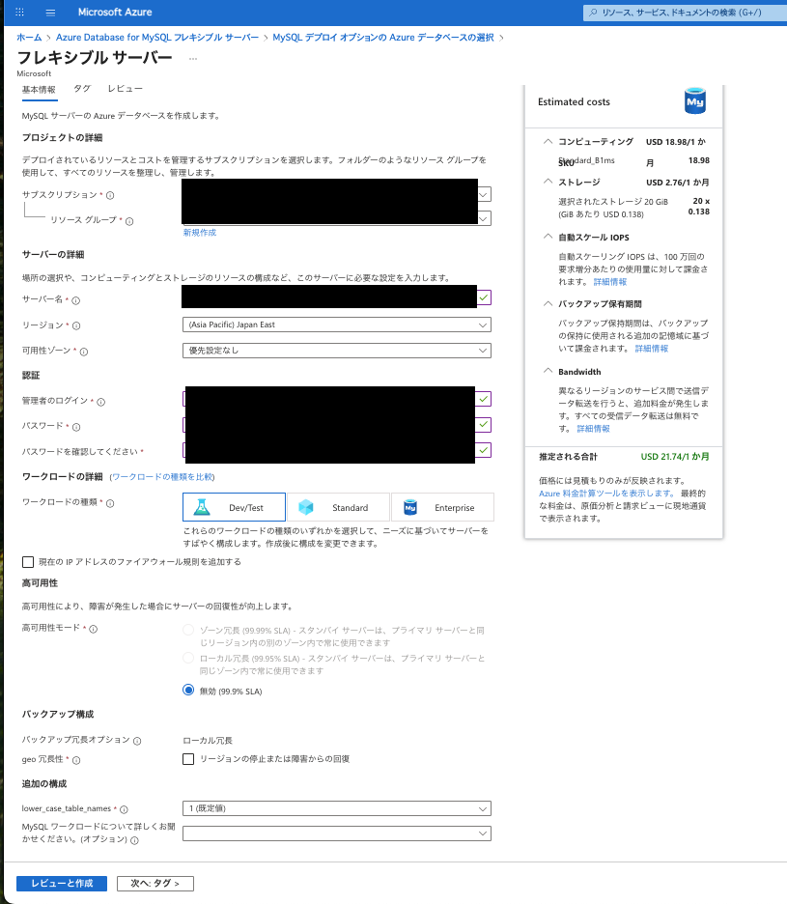Select the Standard workload icon

306,506
